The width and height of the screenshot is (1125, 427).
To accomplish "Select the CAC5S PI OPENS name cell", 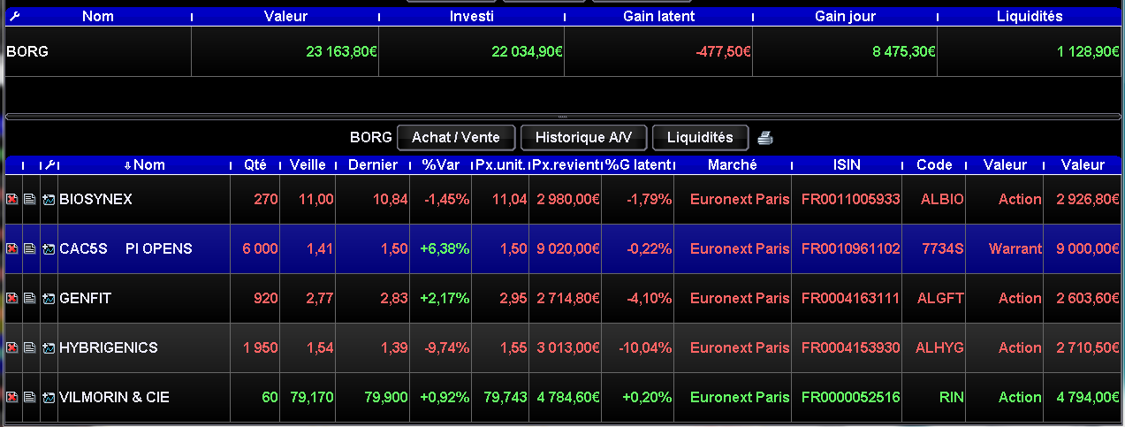I will 144,249.
